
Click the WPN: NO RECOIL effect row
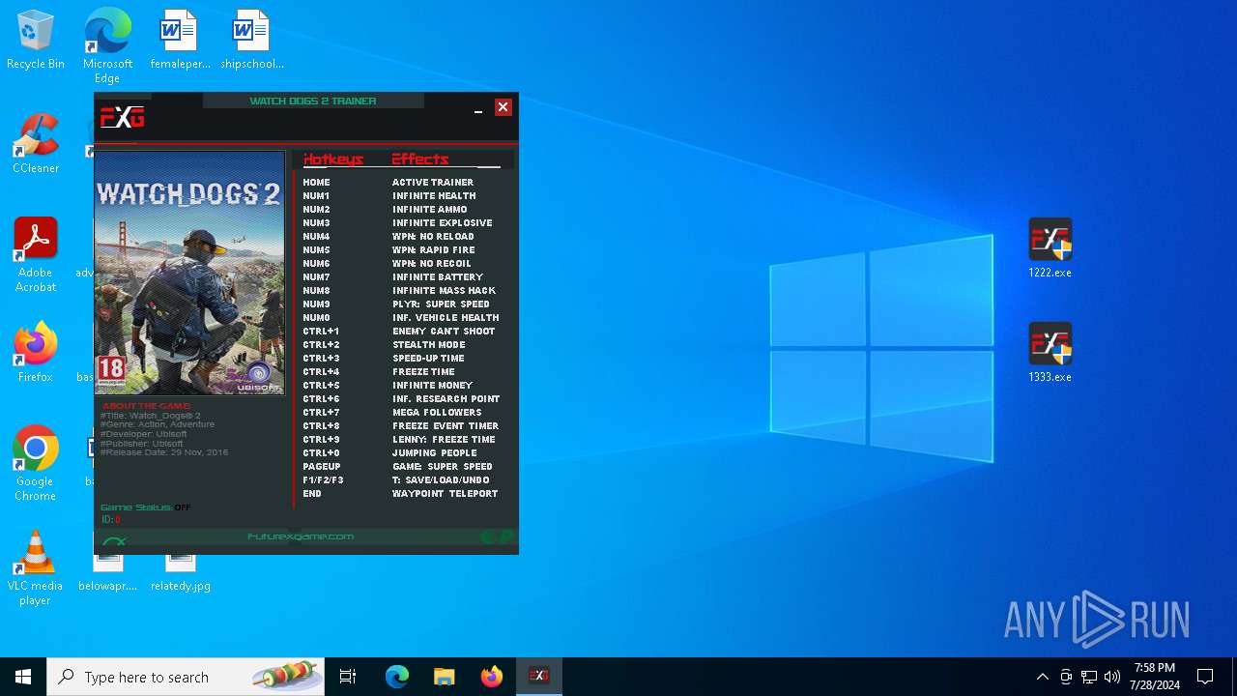point(432,263)
